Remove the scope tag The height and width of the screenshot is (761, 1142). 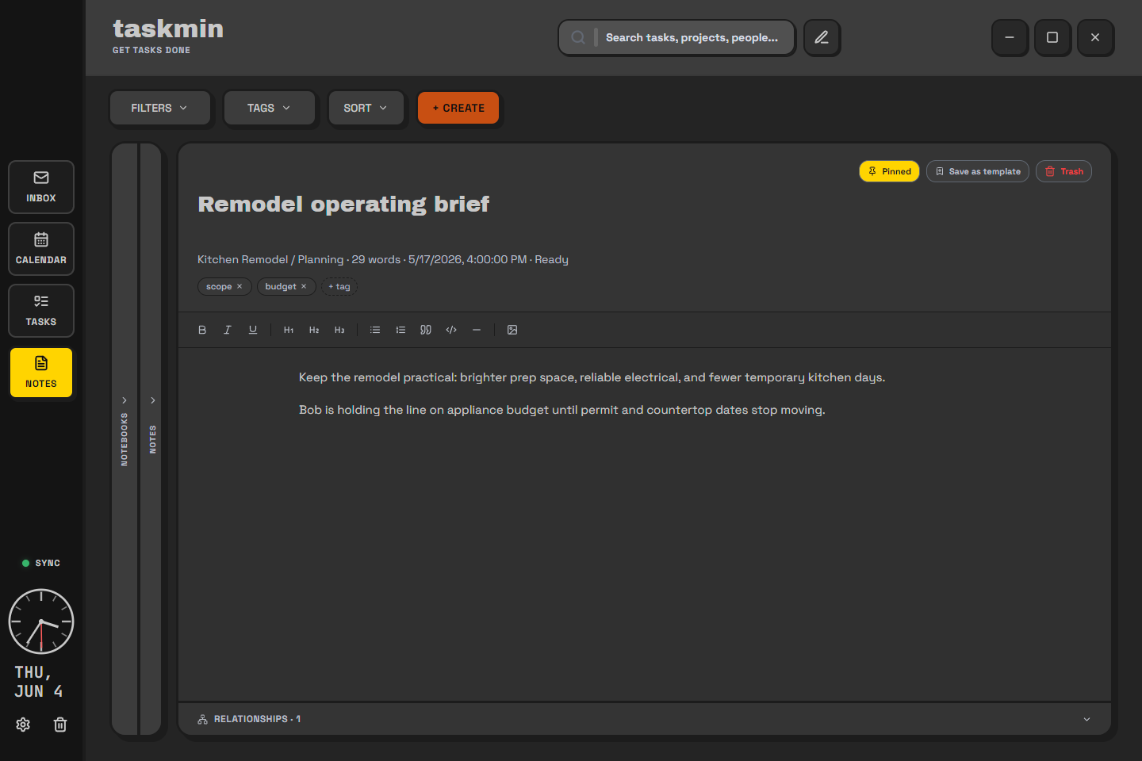[x=240, y=286]
